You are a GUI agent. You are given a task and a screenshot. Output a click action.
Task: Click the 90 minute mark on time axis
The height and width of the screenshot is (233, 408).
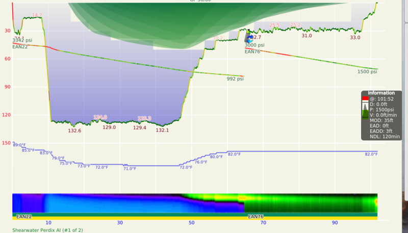pyautogui.click(x=335, y=223)
